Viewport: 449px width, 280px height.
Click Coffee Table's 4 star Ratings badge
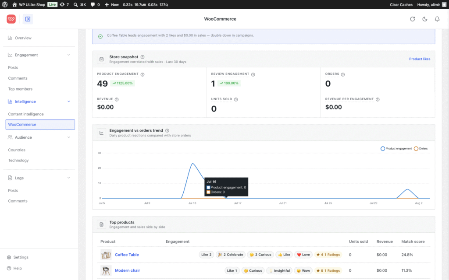point(328,255)
